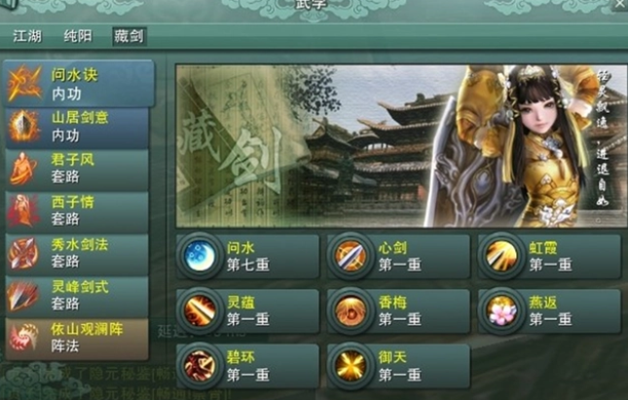Choose the 西子情 套路 entry
The image size is (628, 400).
click(x=77, y=211)
